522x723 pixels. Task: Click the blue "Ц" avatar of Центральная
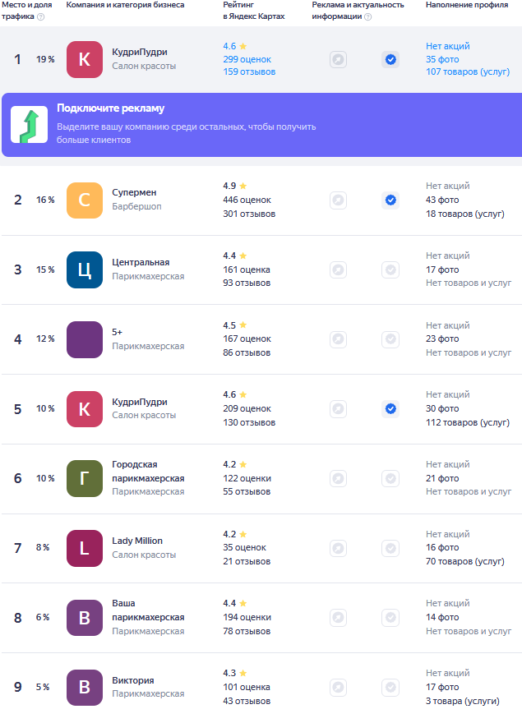(x=85, y=269)
